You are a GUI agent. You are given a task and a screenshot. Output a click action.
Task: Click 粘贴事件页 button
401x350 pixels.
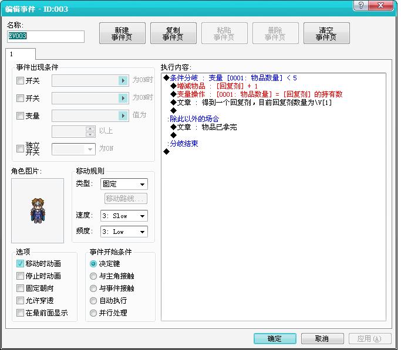[224, 33]
